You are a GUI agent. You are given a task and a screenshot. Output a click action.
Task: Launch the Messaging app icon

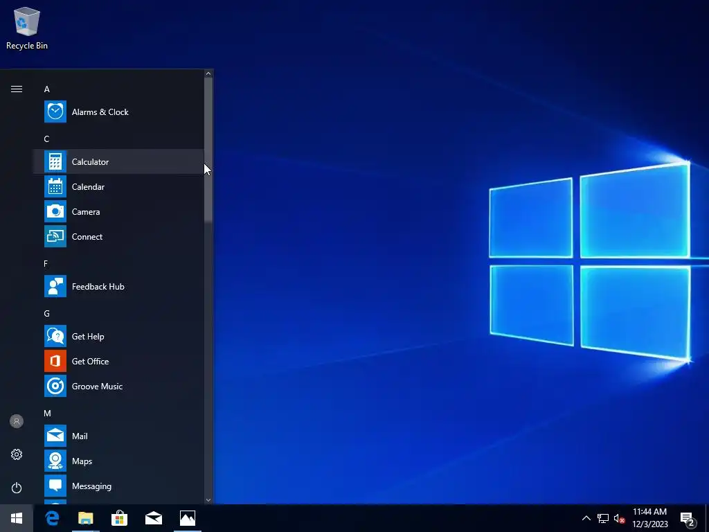click(55, 486)
